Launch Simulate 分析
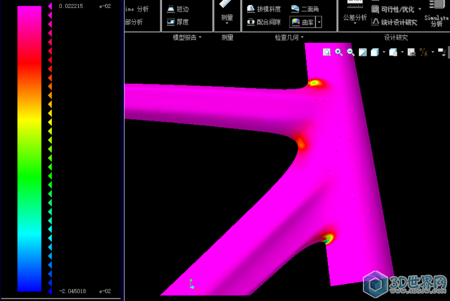This screenshot has height=301, width=450. point(436,13)
